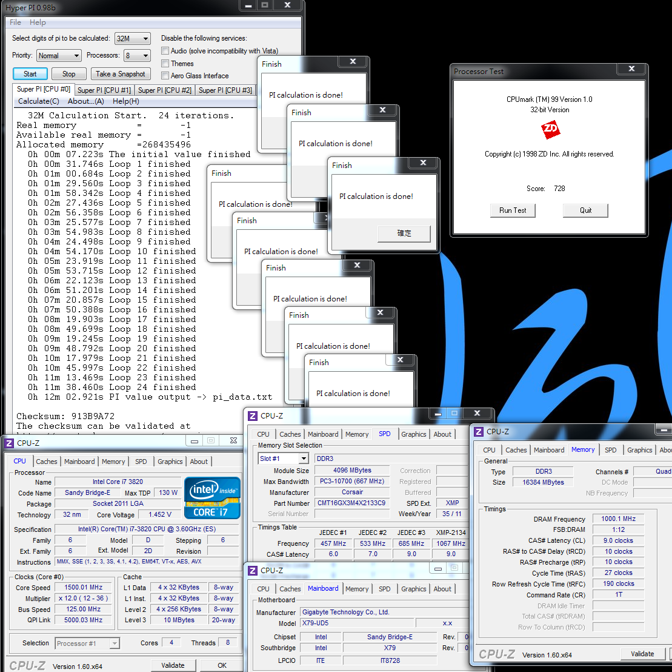The width and height of the screenshot is (672, 672).
Task: Maximize the Hyper PI window
Action: coord(265,5)
